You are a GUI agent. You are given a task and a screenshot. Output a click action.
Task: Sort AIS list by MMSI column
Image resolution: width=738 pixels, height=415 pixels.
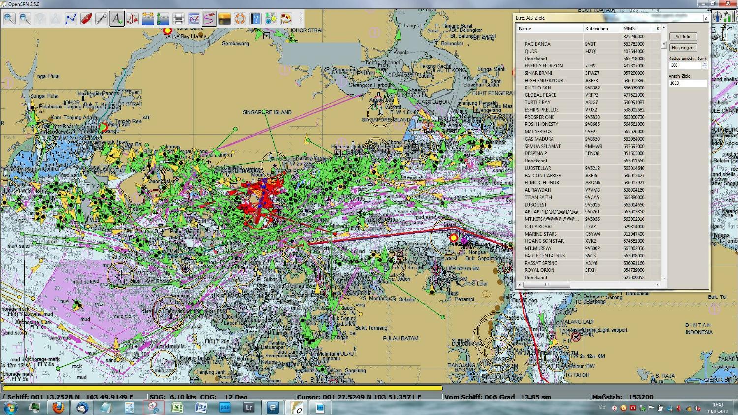pyautogui.click(x=629, y=29)
